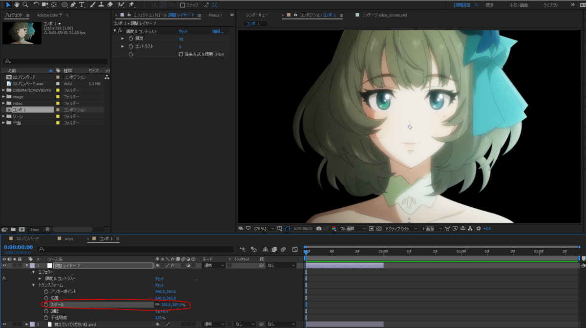Check the 従来方式を使用 checkbox
The width and height of the screenshot is (586, 328).
pyautogui.click(x=181, y=54)
